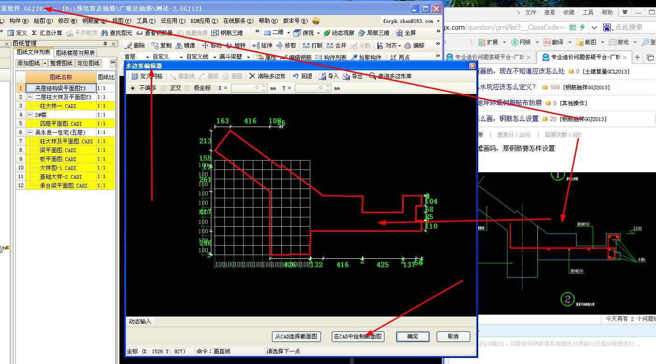The height and width of the screenshot is (364, 656).
Task: Click the 取消 cancel button
Action: pyautogui.click(x=453, y=337)
